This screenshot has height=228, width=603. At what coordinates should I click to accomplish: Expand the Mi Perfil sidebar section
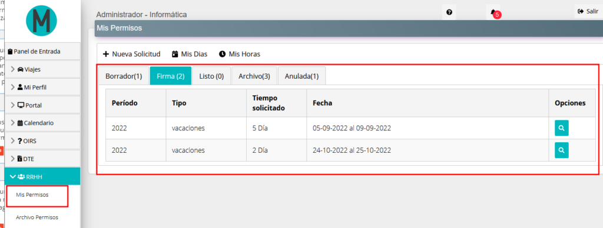42,87
